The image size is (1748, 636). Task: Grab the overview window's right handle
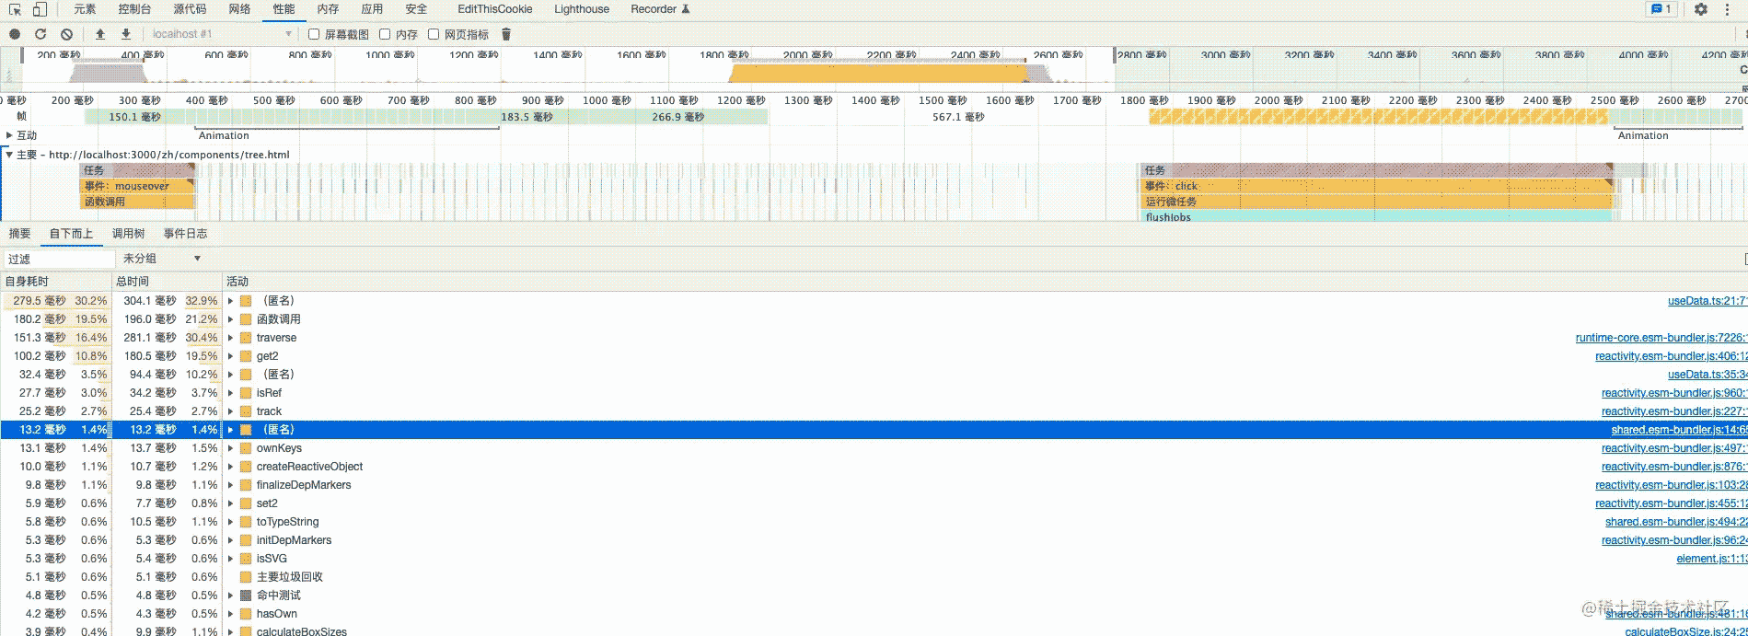click(1115, 55)
